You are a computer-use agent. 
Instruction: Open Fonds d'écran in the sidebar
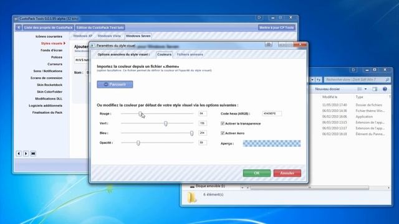coord(51,50)
